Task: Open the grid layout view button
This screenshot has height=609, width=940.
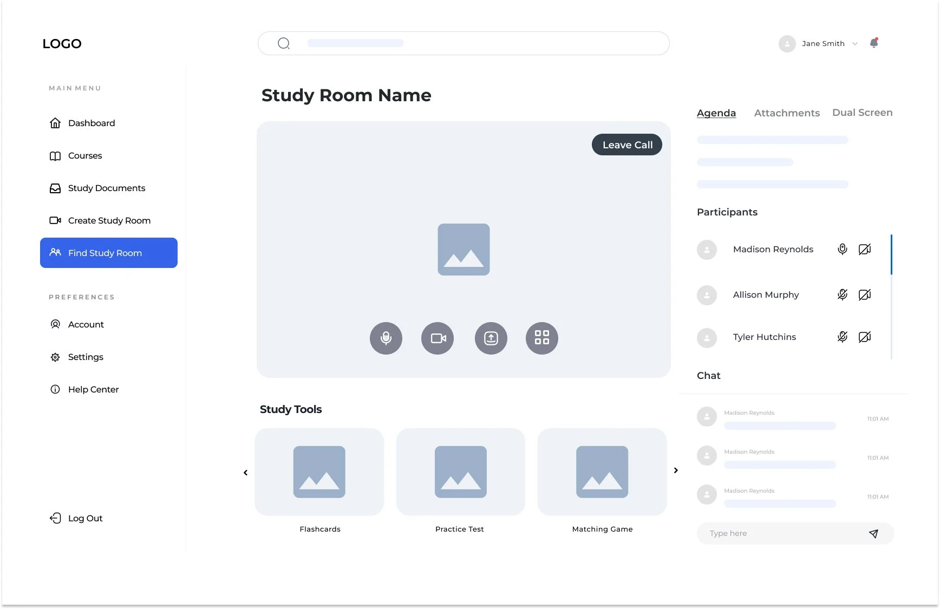Action: pyautogui.click(x=542, y=338)
